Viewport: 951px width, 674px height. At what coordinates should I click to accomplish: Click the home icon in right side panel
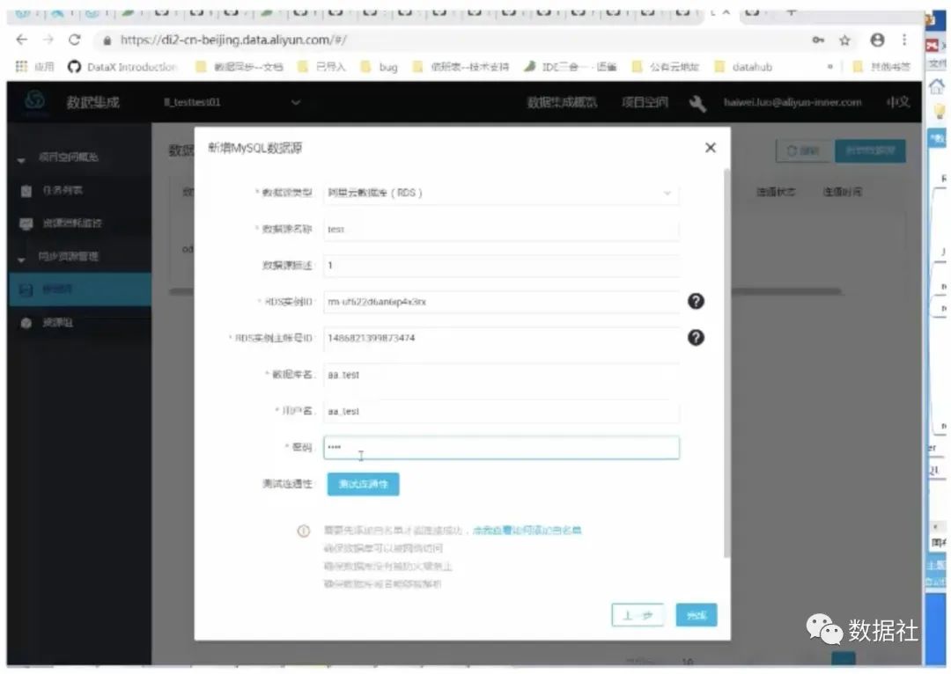tap(936, 86)
